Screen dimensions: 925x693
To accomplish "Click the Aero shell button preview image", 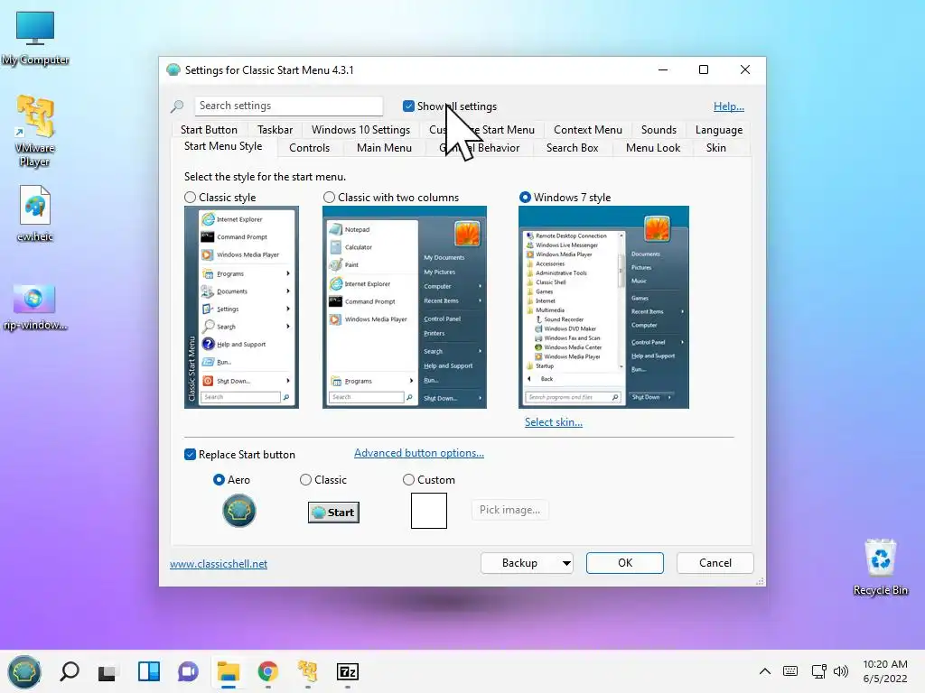I will tap(238, 511).
